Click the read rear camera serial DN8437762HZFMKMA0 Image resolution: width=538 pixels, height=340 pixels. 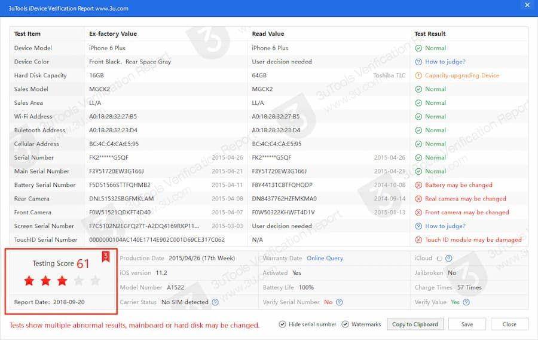pos(284,199)
